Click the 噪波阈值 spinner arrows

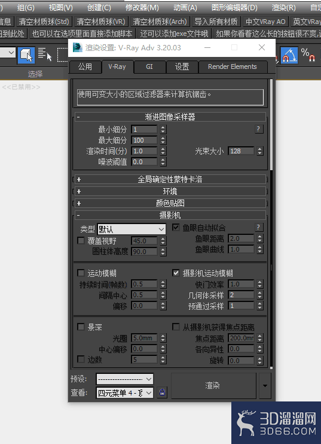tap(163, 162)
